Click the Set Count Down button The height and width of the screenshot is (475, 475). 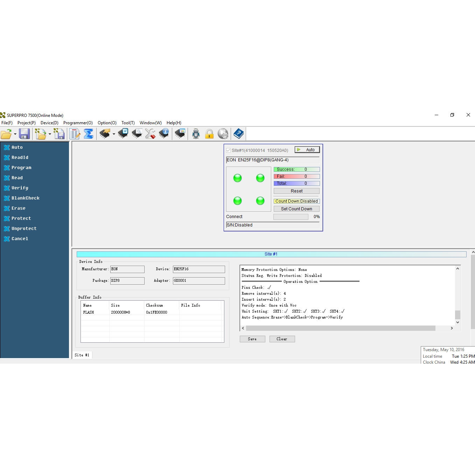pos(296,209)
